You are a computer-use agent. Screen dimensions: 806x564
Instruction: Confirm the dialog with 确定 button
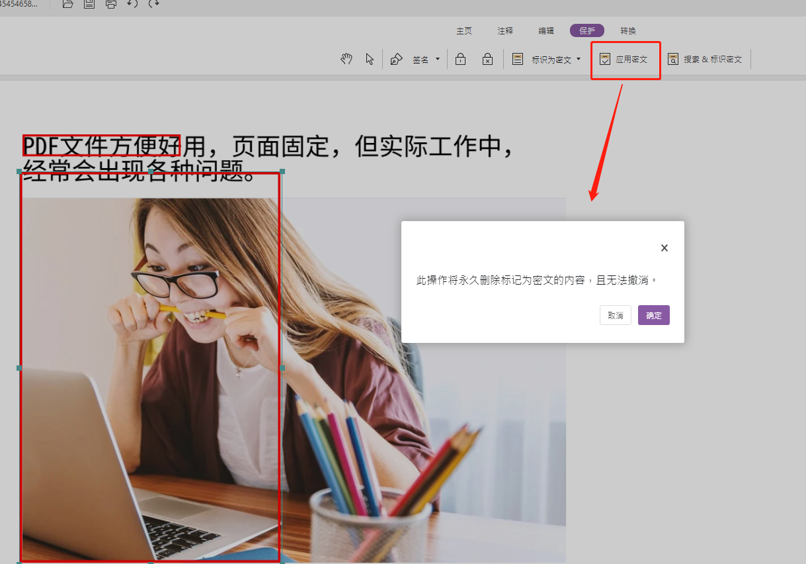[x=653, y=315]
